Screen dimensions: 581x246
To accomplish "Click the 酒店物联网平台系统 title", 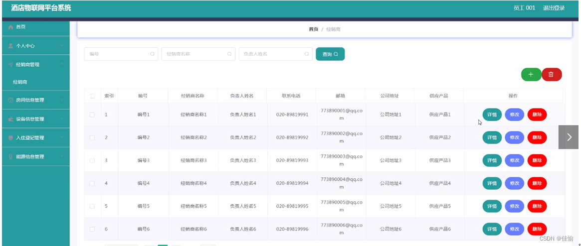I will 41,8.
